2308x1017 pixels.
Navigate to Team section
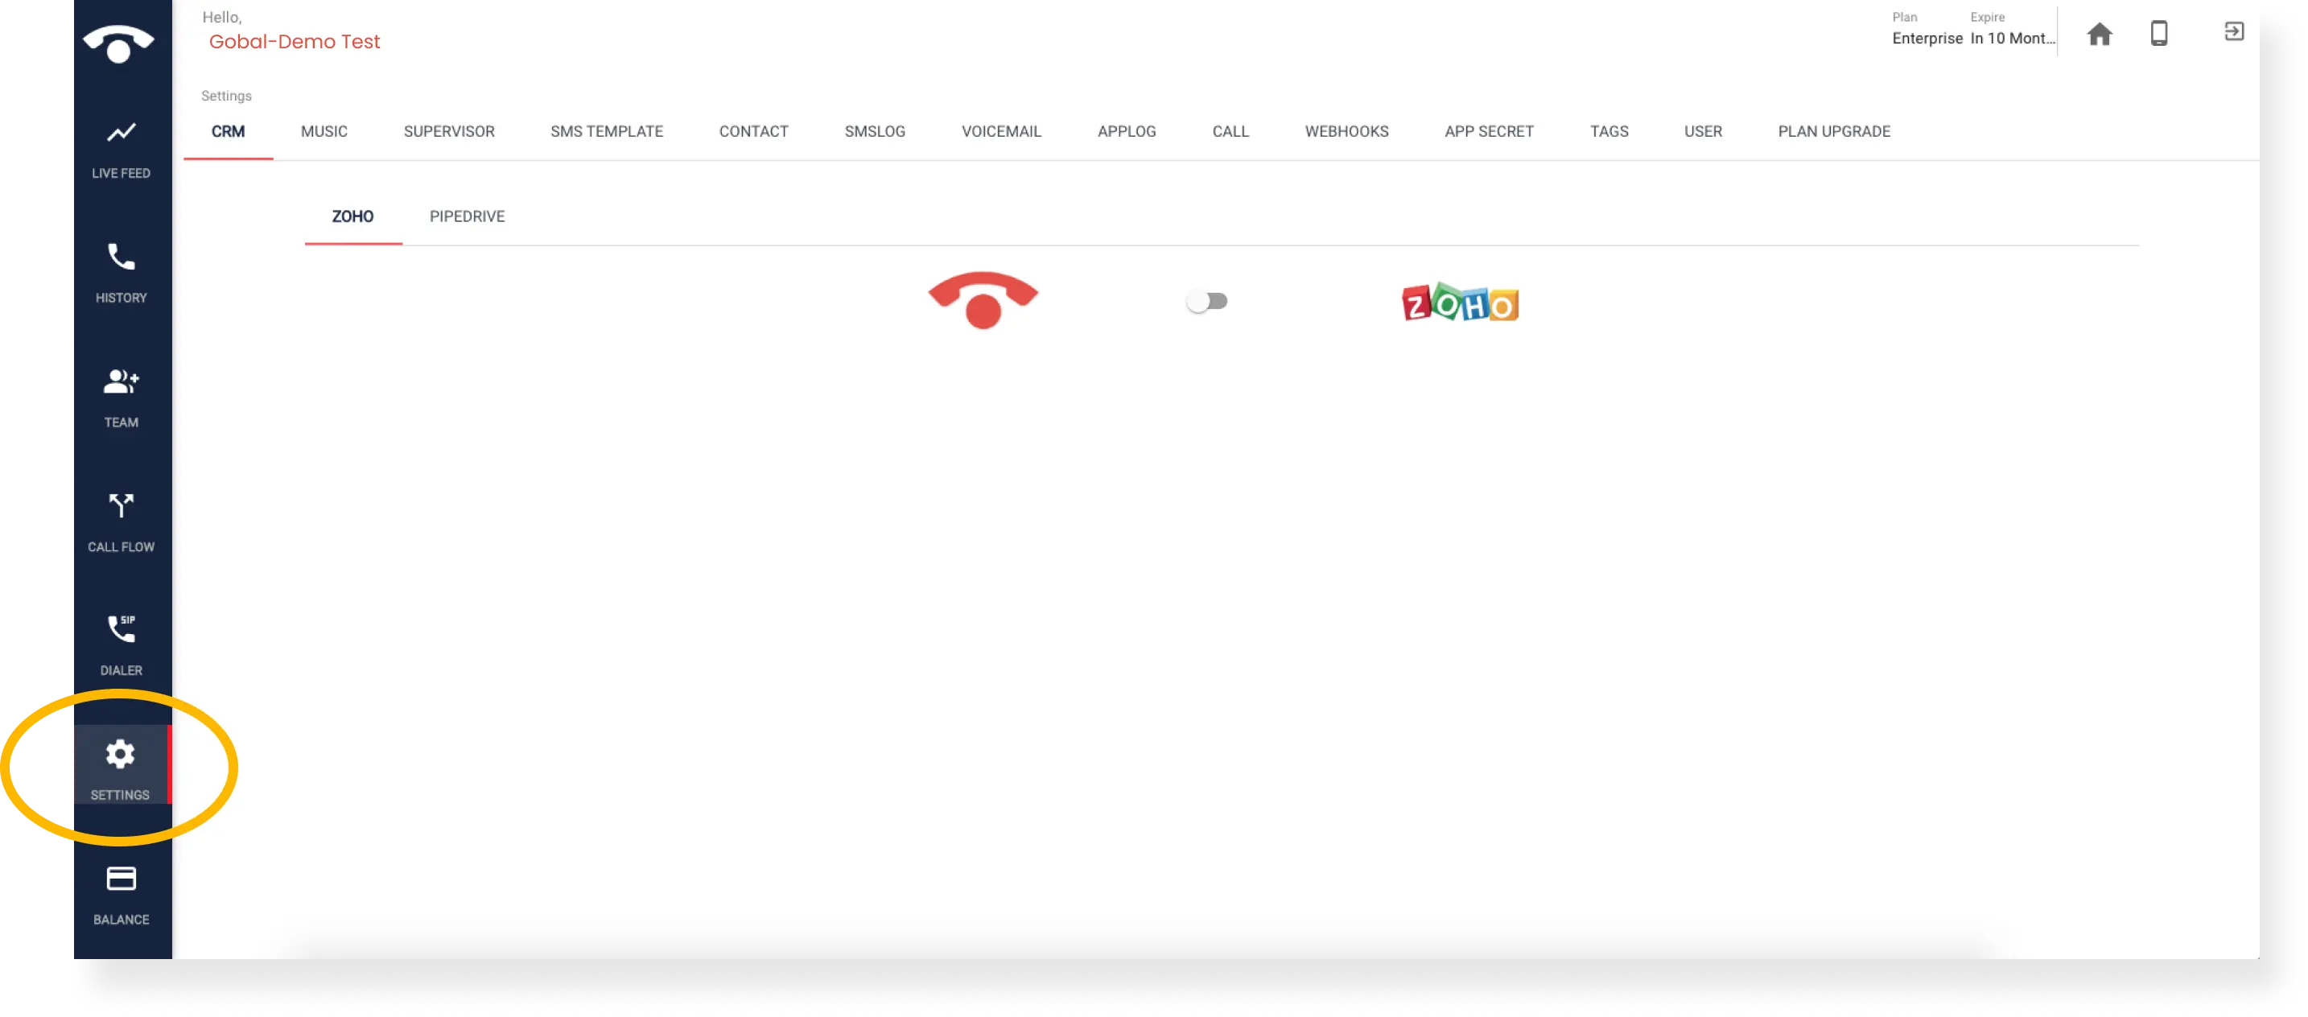[x=121, y=397]
